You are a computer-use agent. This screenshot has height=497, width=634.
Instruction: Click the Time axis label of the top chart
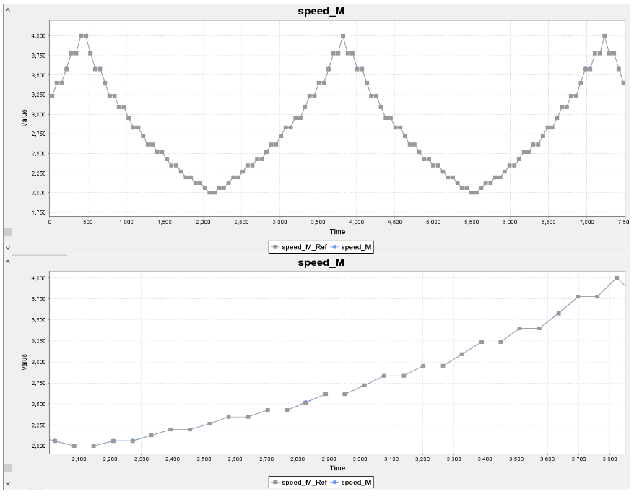[337, 232]
